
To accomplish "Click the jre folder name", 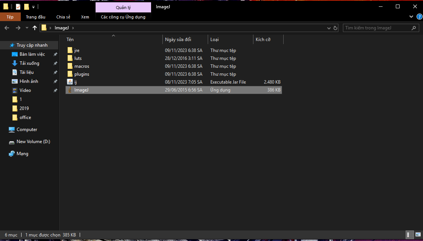I will tap(77, 50).
